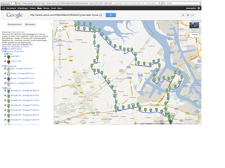Image resolution: width=225 pixels, height=168 pixels.
Task: Toggle the Splits checkbox
Action: click(x=5, y=88)
